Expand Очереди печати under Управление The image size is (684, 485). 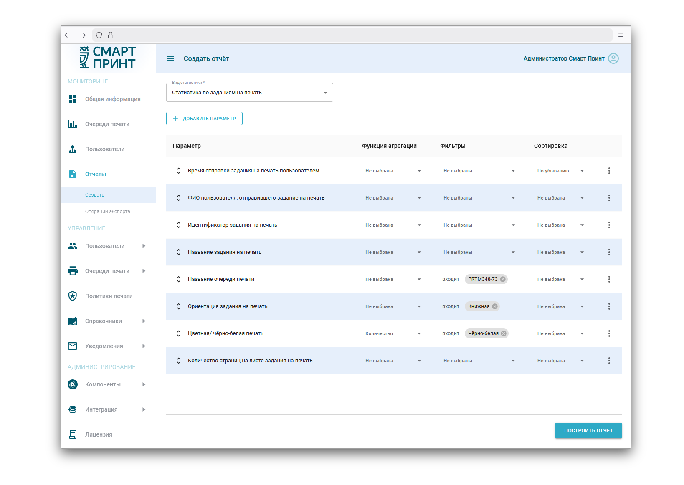point(108,271)
